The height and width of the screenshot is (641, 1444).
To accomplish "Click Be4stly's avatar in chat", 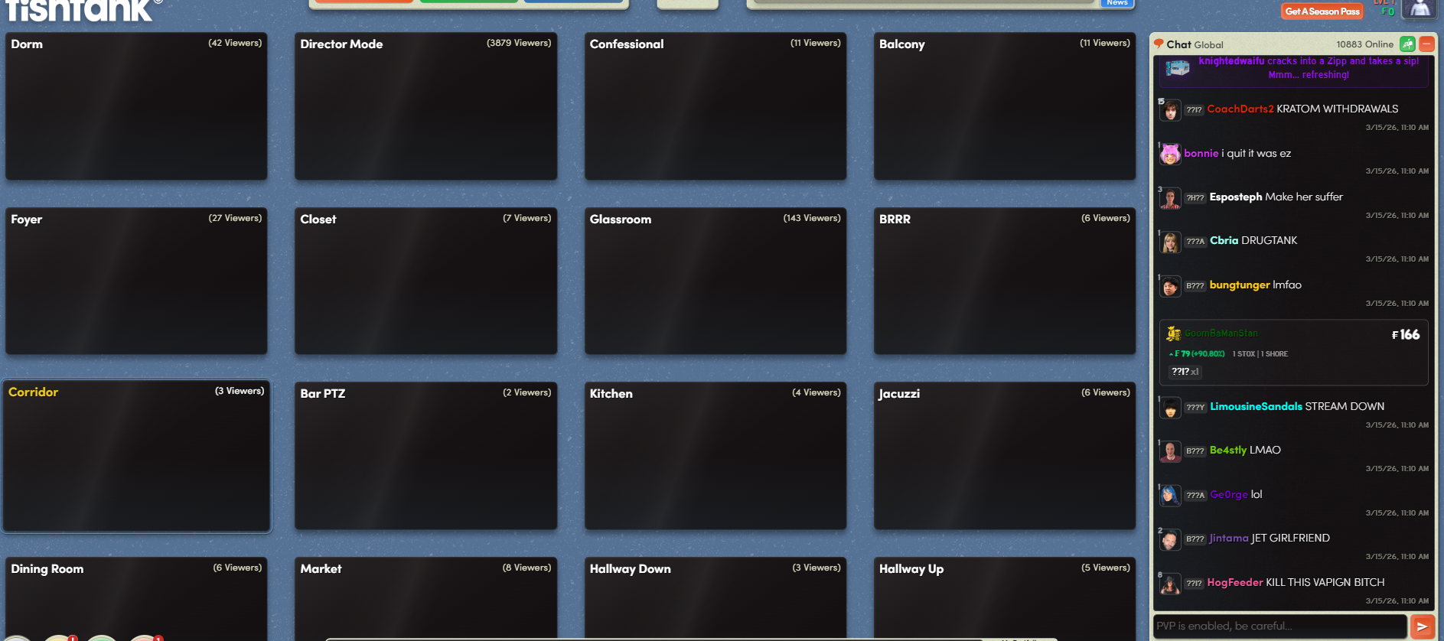I will 1170,451.
